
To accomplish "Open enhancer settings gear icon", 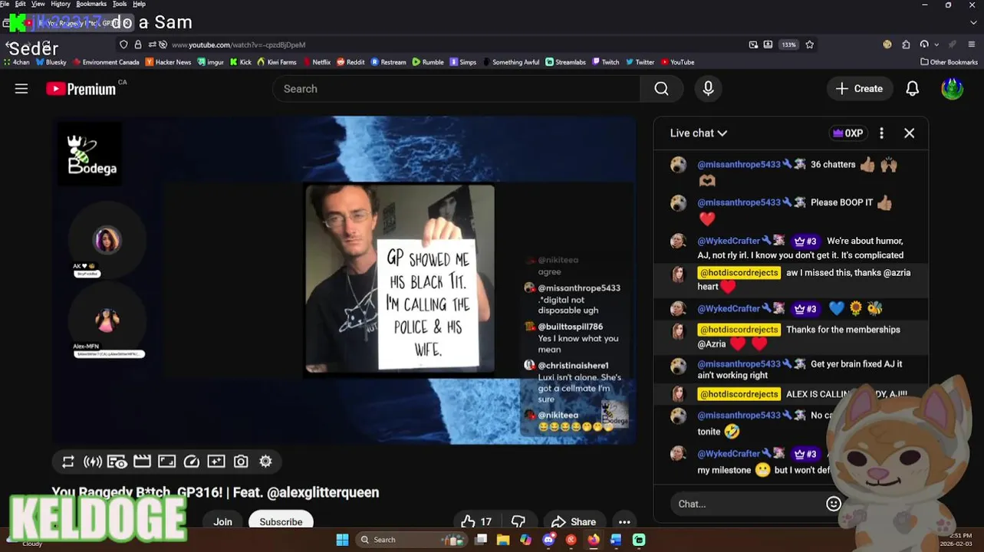I will coord(265,462).
